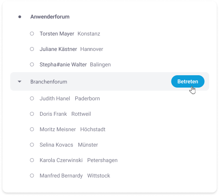Open user Torsten Mayer from Konstanz
219x196 pixels.
tap(70, 34)
